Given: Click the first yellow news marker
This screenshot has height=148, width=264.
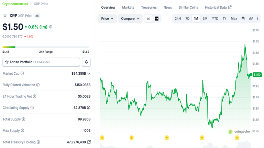Looking at the screenshot, I should 102,138.
